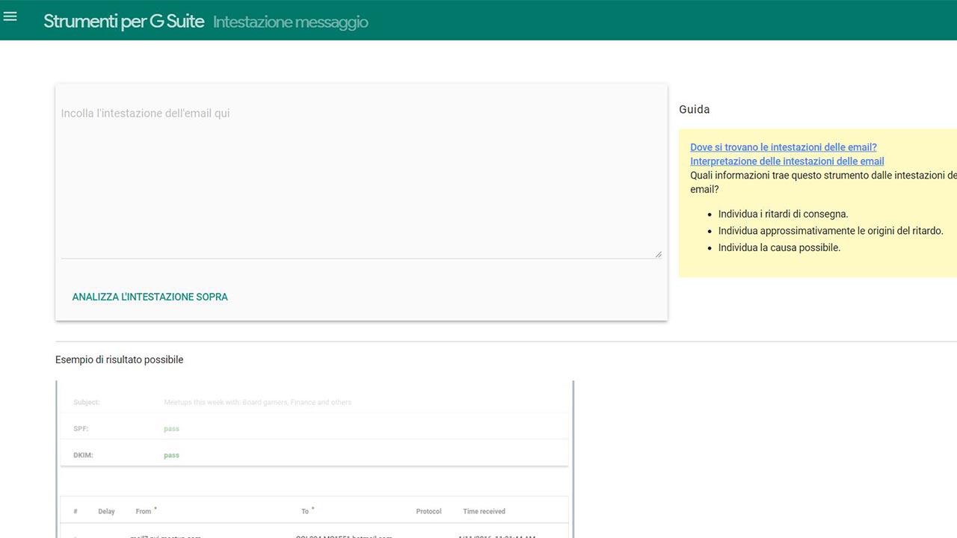
Task: Click the Strumenti per G Suite title
Action: 123,22
